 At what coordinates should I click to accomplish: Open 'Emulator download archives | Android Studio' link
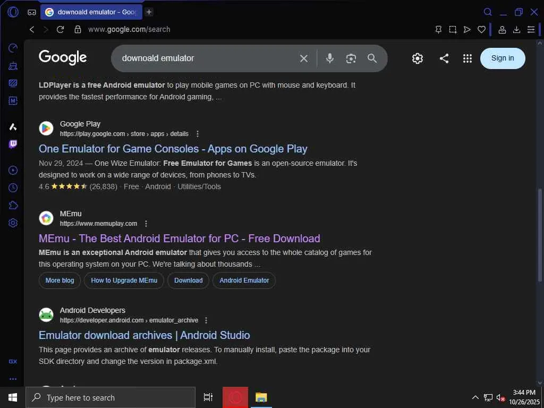144,335
